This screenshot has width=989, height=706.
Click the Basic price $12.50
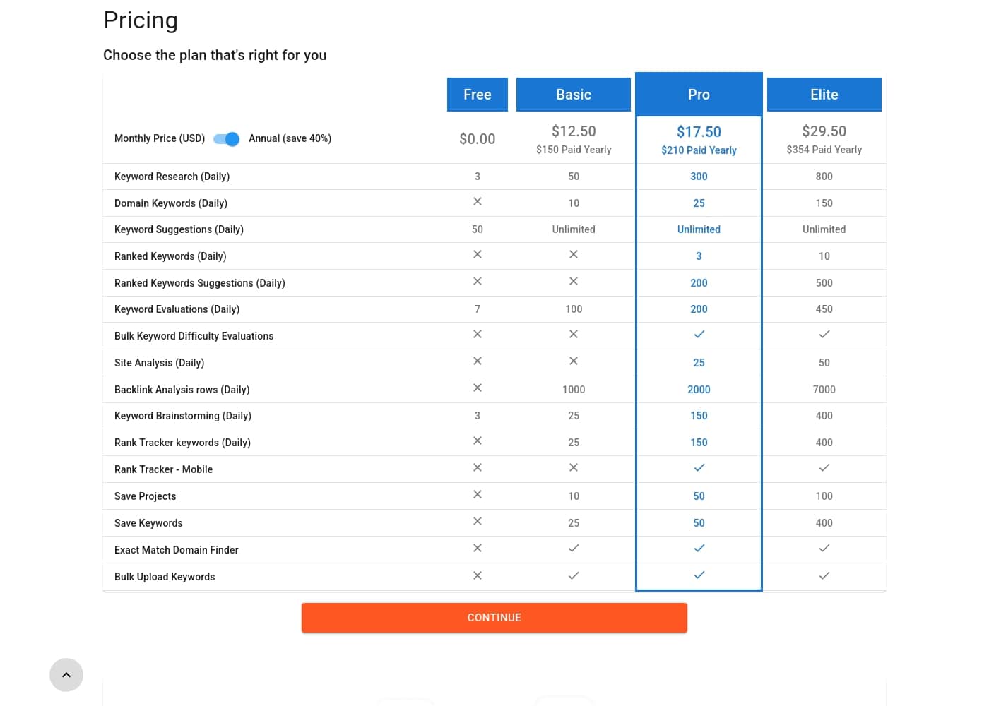click(x=574, y=131)
